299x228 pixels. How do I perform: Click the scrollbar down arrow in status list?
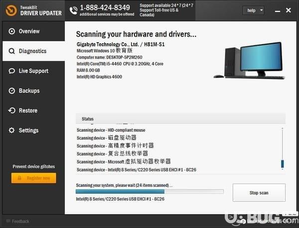283,169
